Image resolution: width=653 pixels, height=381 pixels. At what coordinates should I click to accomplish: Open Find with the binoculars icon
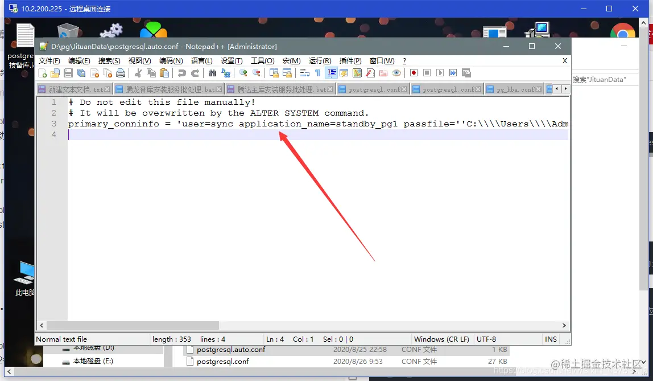tap(212, 73)
